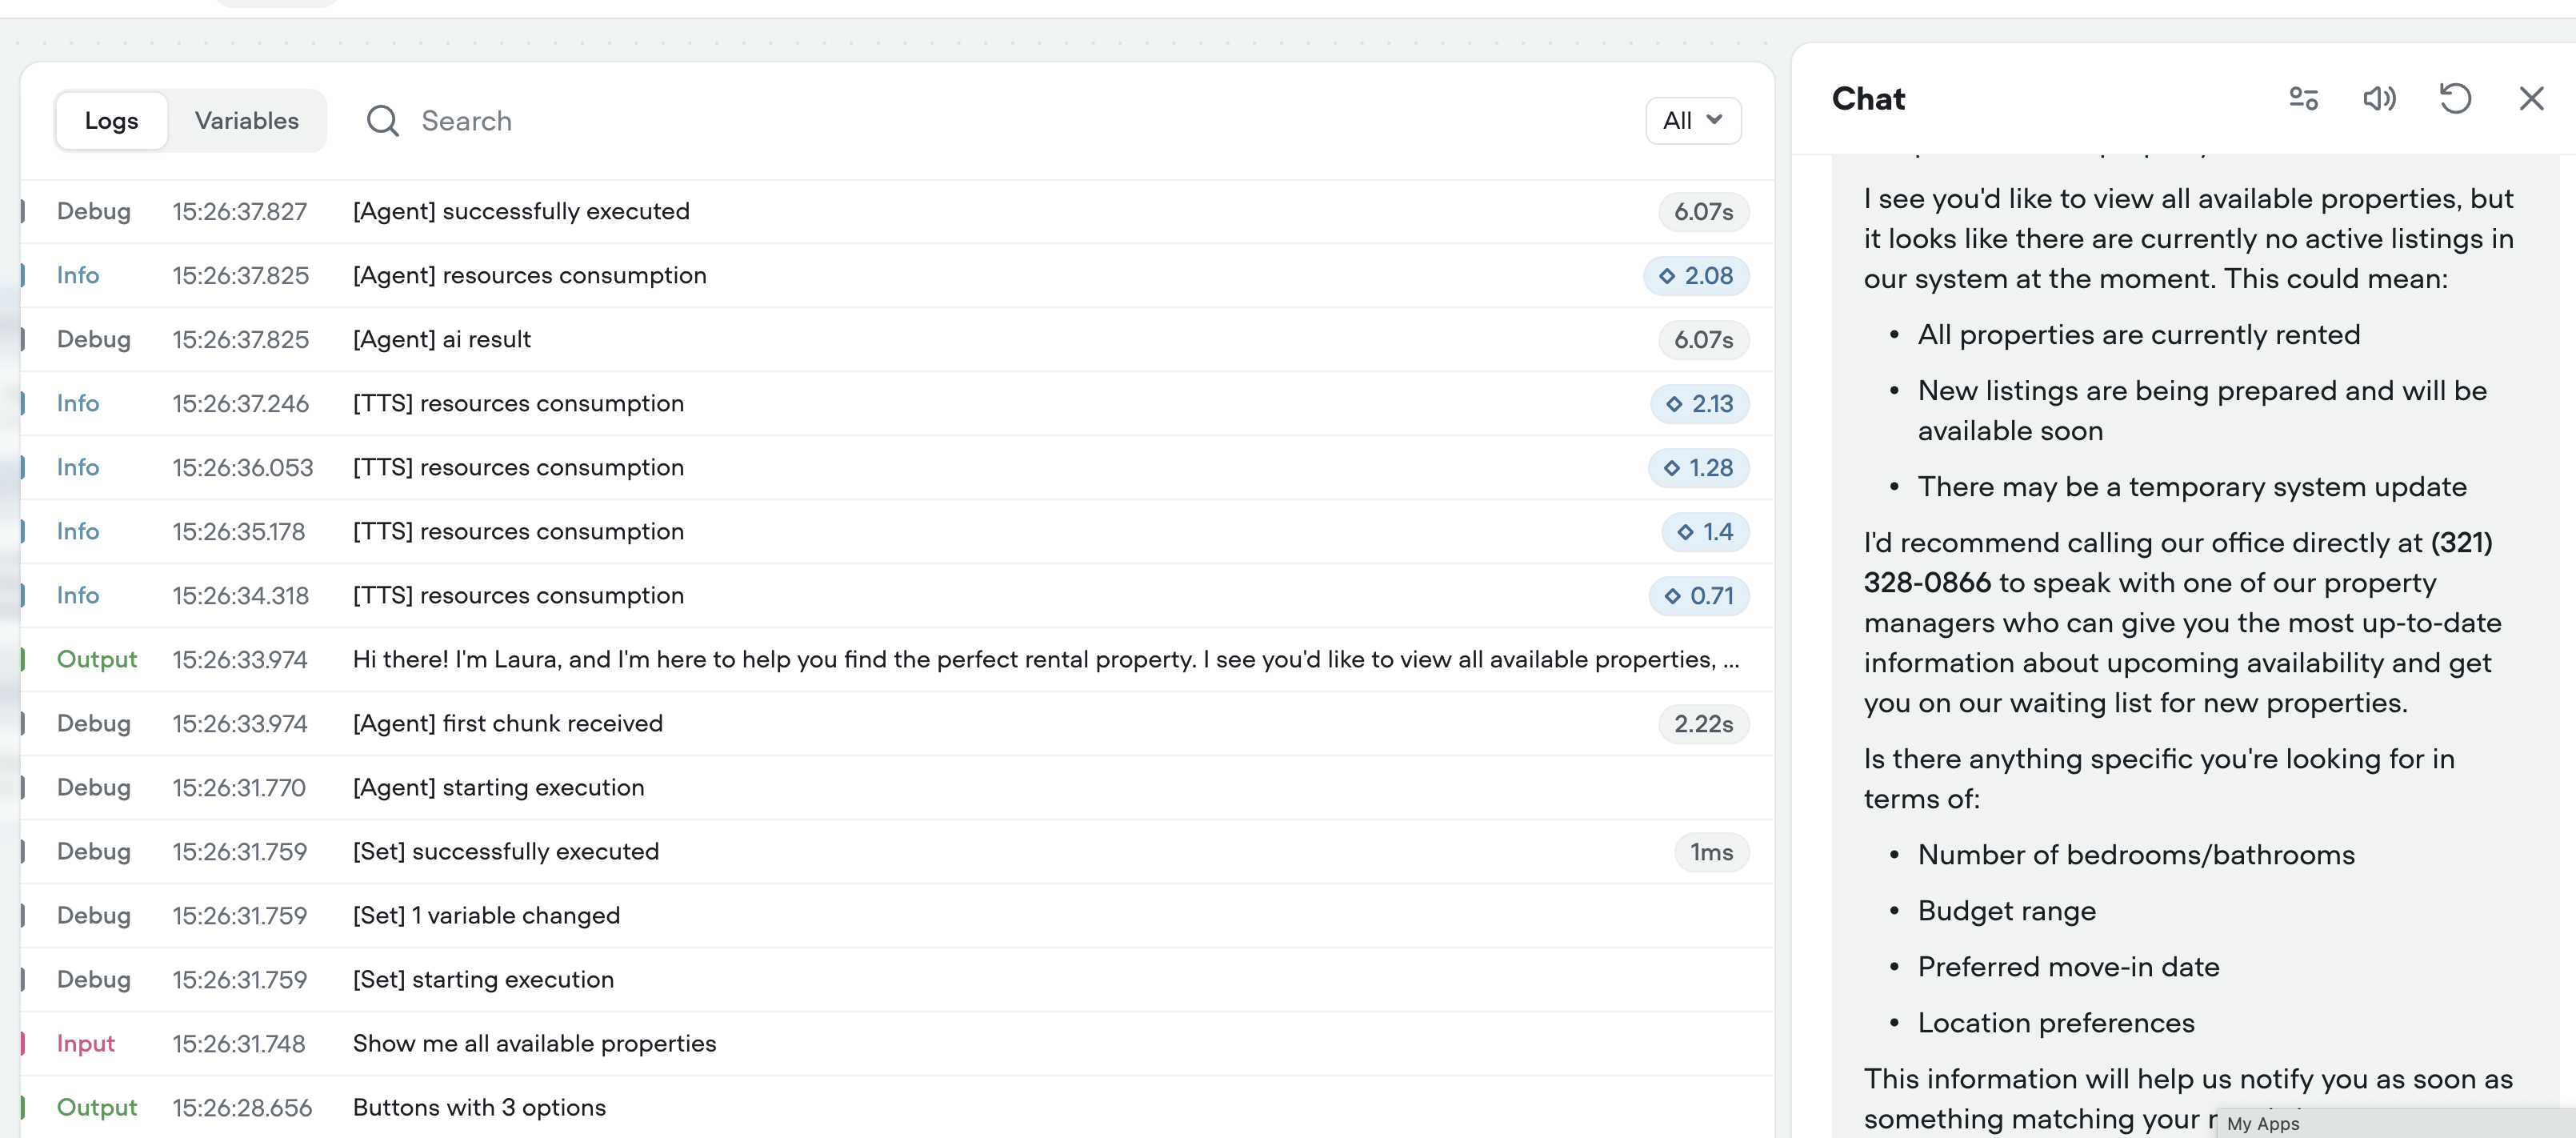Switch to the Variables tab

point(246,121)
